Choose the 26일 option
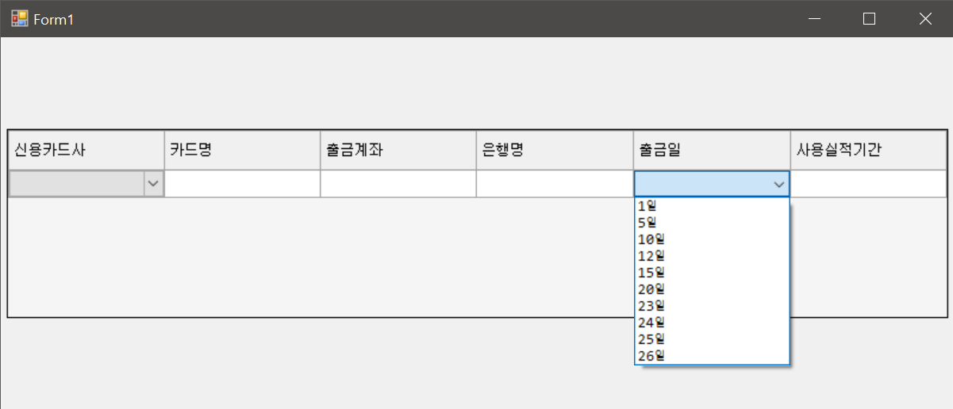 [x=712, y=356]
